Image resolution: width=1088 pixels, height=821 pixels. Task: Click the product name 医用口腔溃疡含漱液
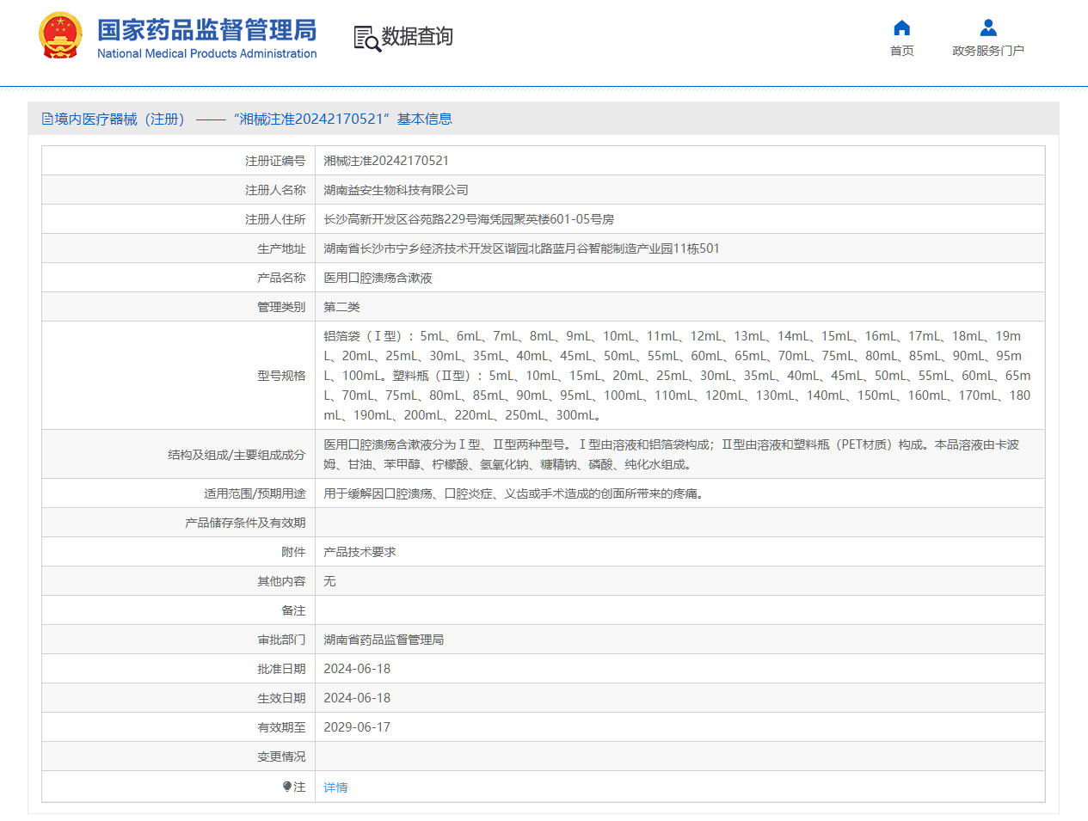[x=378, y=278]
